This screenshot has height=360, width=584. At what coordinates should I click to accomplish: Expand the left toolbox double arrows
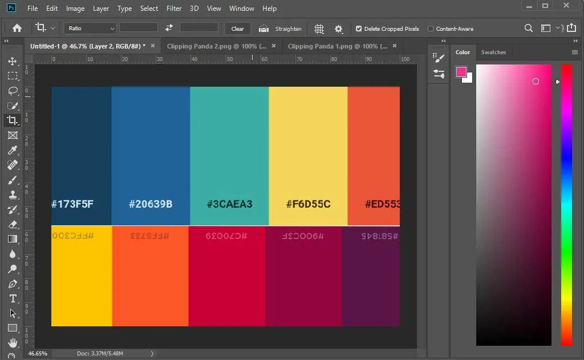(x=6, y=41)
